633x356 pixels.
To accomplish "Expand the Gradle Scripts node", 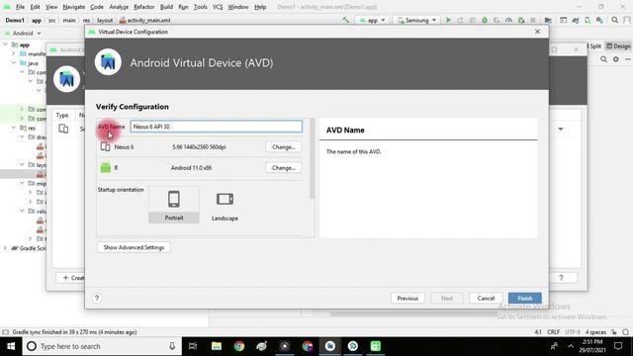I will [5, 248].
